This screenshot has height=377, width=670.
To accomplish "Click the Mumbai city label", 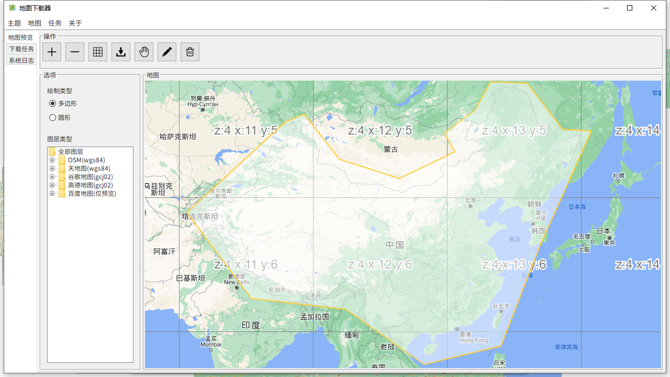I will tap(211, 345).
